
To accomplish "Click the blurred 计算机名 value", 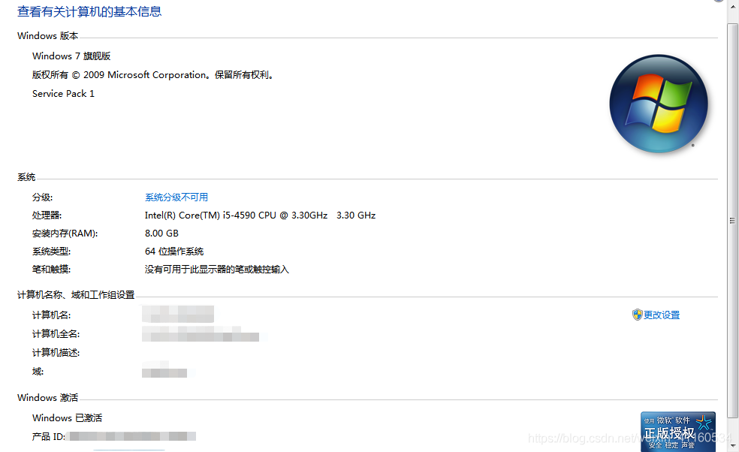I will [x=178, y=314].
